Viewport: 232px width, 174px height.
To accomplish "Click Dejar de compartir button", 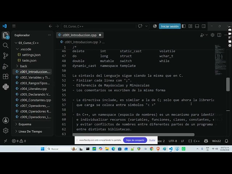I will pyautogui.click(x=135, y=140).
